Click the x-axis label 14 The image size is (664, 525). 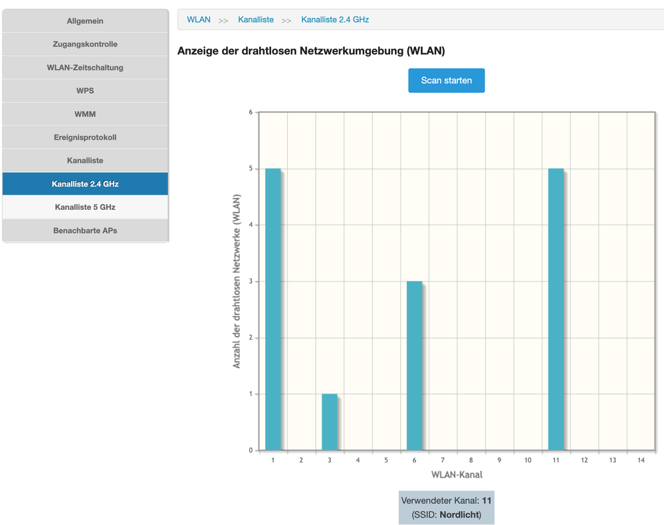[x=641, y=461]
